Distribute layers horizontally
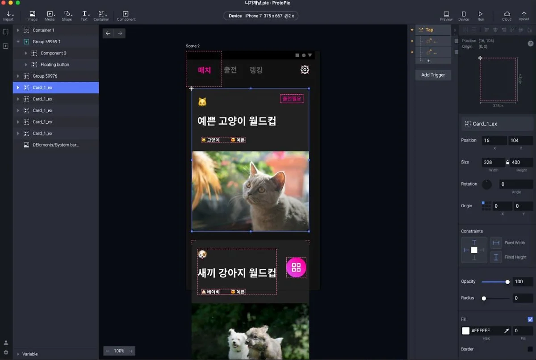Viewport: 536px width, 360px height. (465, 30)
